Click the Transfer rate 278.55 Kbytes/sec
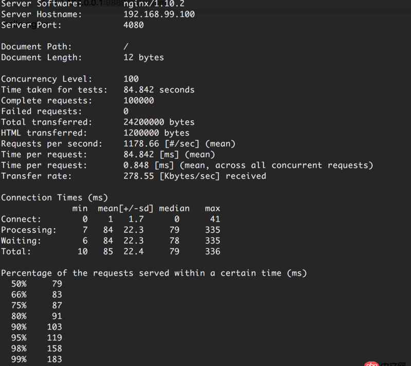The image size is (411, 366). tap(139, 176)
